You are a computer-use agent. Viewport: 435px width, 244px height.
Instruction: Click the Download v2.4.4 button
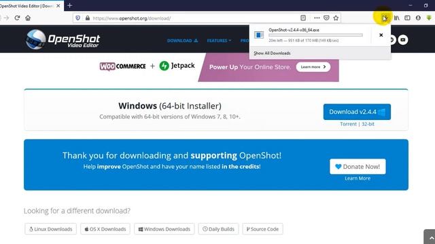[x=357, y=112]
